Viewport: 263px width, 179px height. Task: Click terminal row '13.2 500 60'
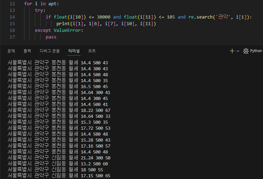coord(58,164)
